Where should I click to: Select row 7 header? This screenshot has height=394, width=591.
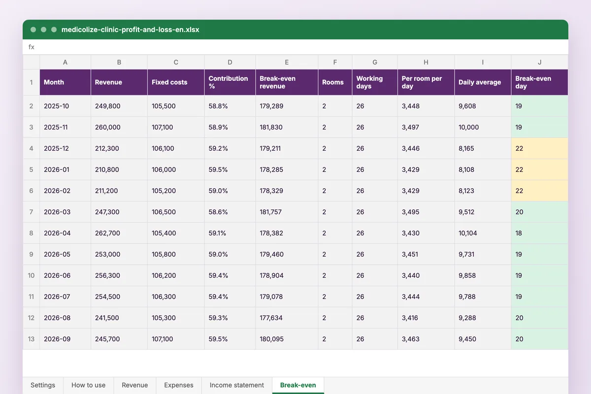coord(31,212)
